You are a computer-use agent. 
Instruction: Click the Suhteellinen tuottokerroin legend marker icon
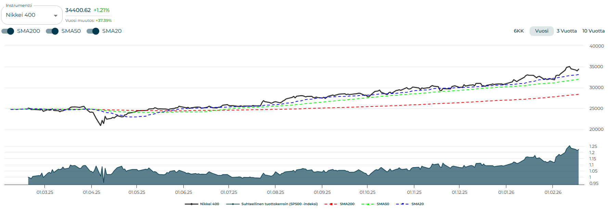pos(233,204)
